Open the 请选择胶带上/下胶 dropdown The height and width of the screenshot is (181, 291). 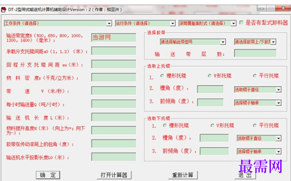[255, 42]
